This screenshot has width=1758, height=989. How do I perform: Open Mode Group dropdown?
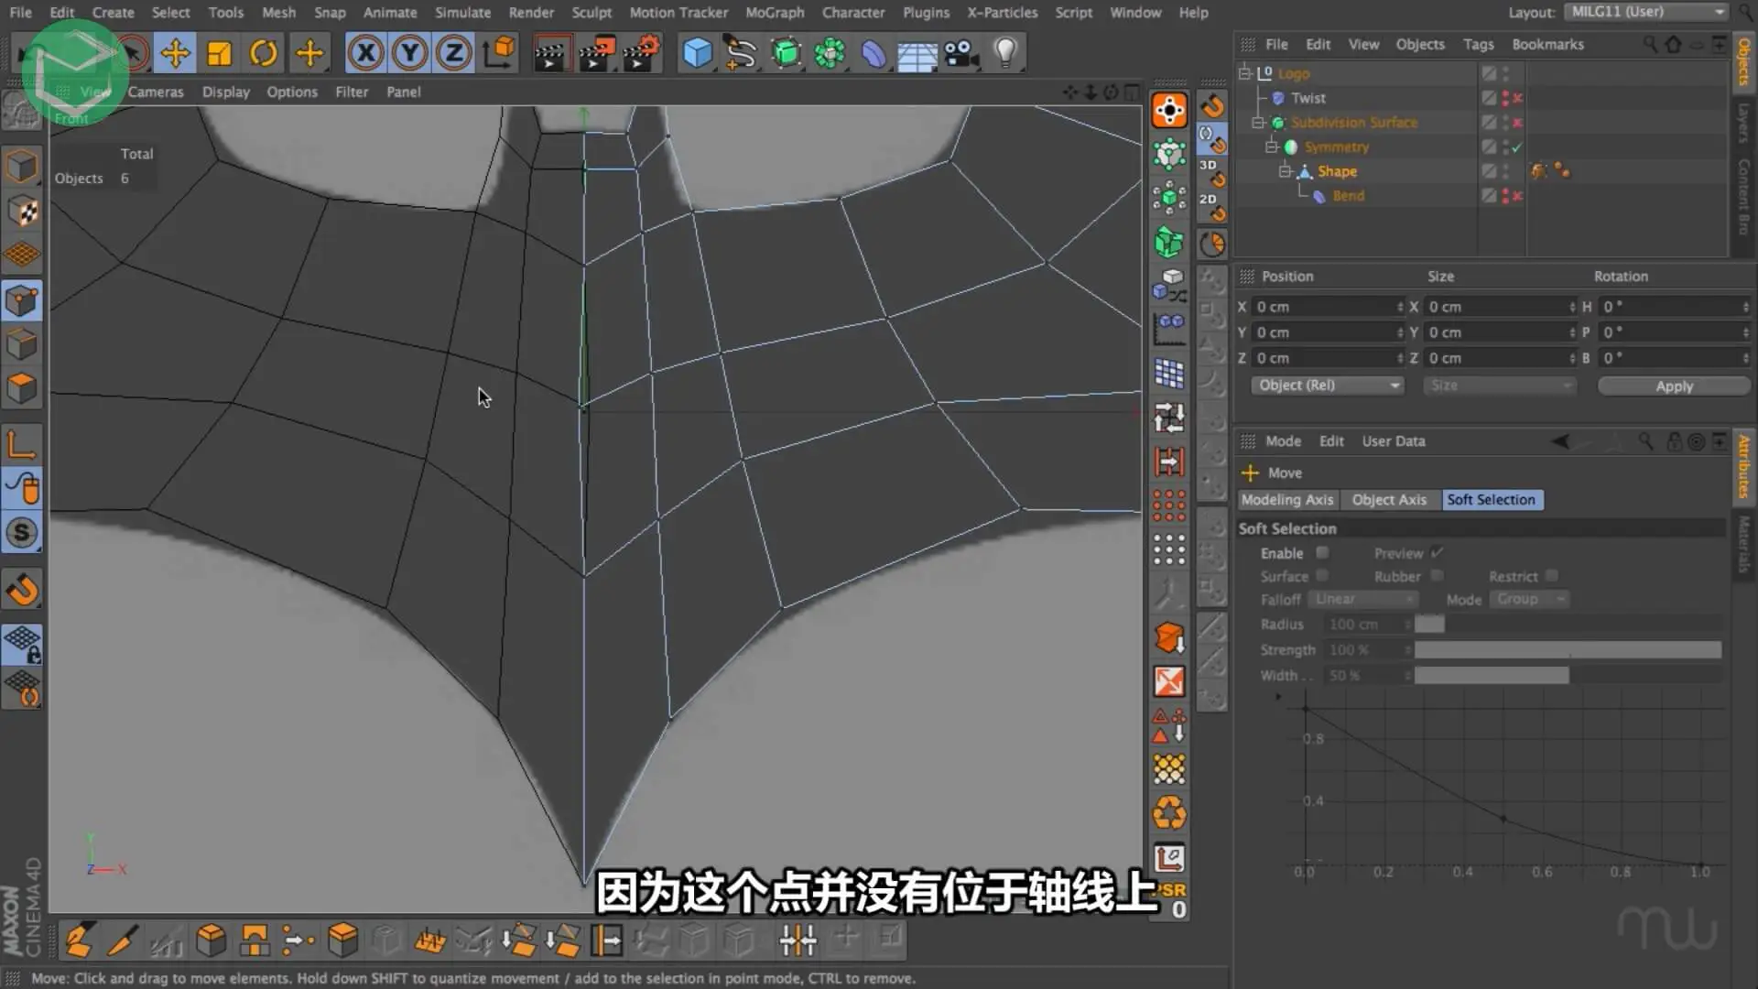(1529, 599)
